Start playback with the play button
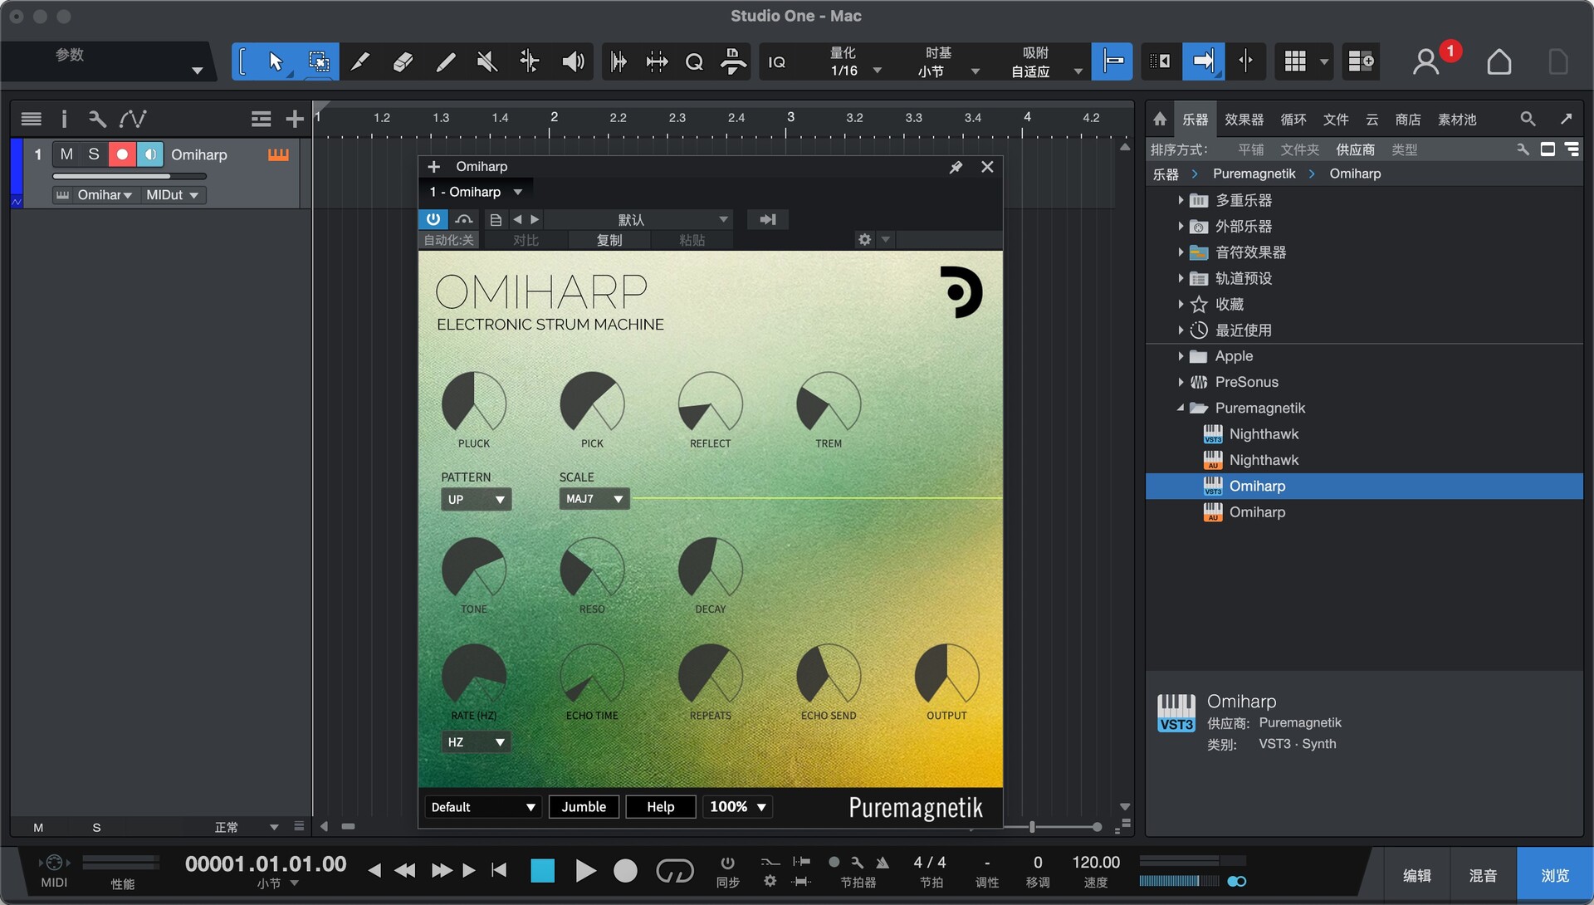The width and height of the screenshot is (1594, 905). (x=585, y=870)
